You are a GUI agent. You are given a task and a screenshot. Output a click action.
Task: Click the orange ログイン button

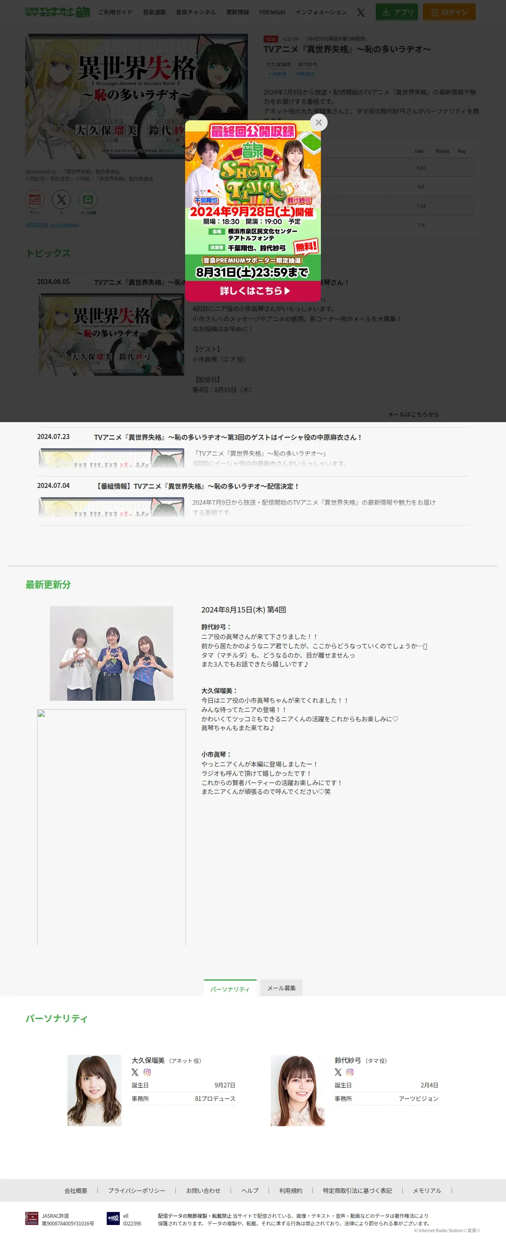coord(449,12)
